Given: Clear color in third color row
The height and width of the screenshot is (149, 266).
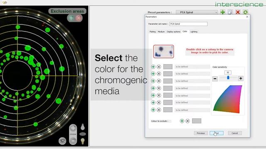Looking at the screenshot, I should tap(159, 81).
